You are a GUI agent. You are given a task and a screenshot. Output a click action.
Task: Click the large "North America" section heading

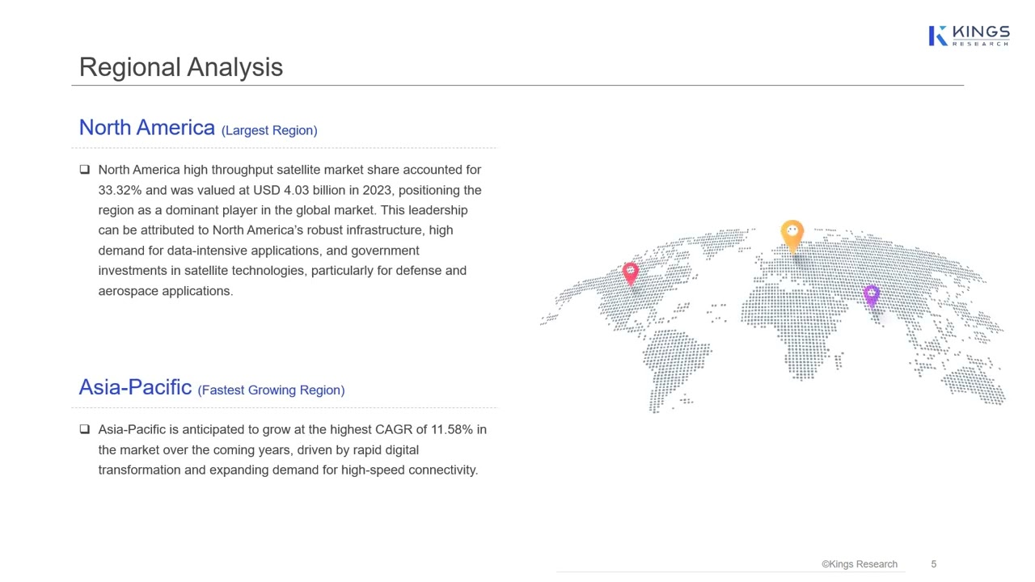click(x=147, y=128)
